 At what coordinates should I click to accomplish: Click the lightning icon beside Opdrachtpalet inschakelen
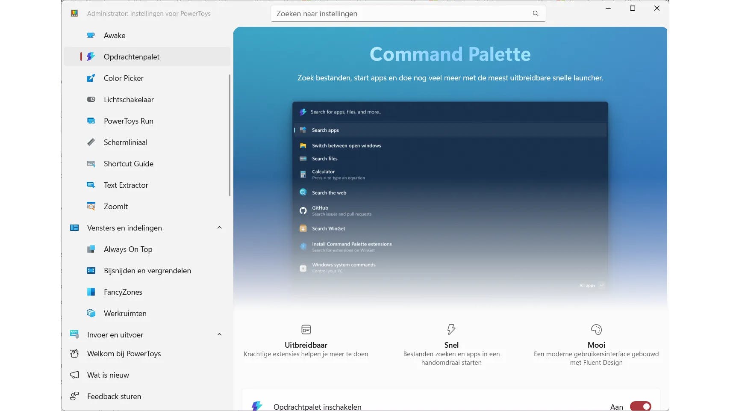(x=257, y=406)
